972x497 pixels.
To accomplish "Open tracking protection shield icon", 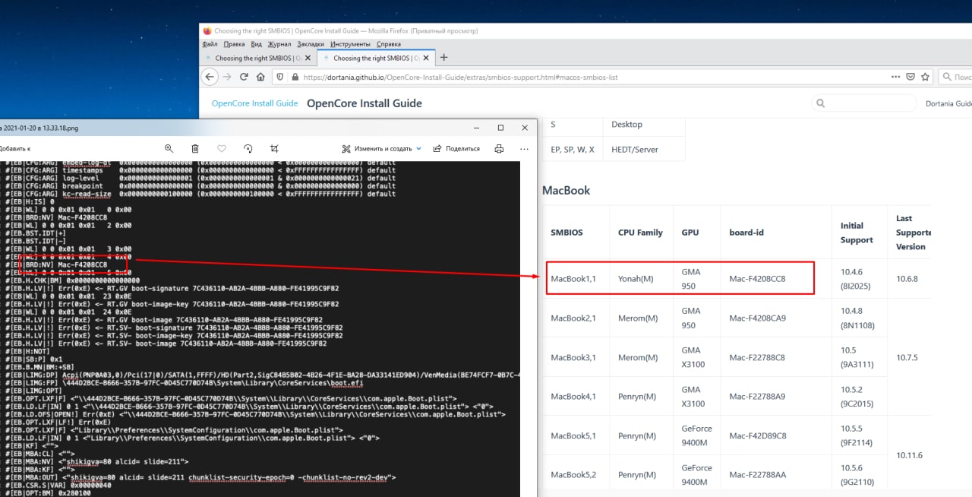I will 280,77.
